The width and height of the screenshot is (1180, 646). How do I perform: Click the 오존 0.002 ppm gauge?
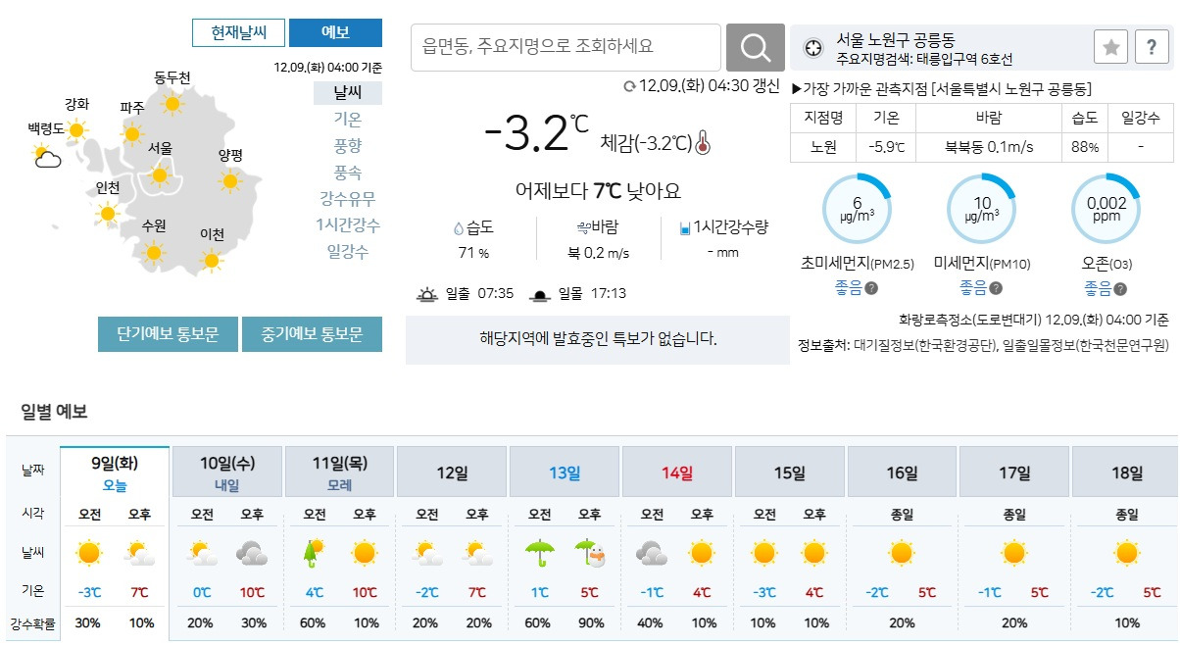(1106, 209)
